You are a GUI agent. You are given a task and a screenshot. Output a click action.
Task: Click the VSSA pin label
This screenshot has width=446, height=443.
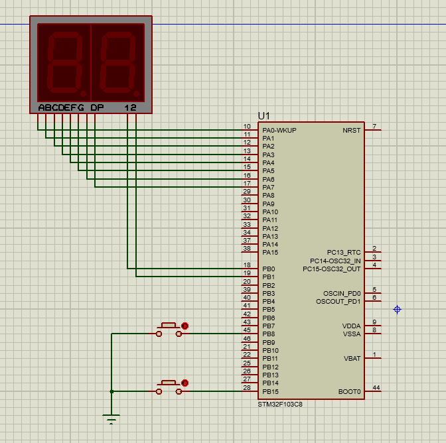[352, 334]
